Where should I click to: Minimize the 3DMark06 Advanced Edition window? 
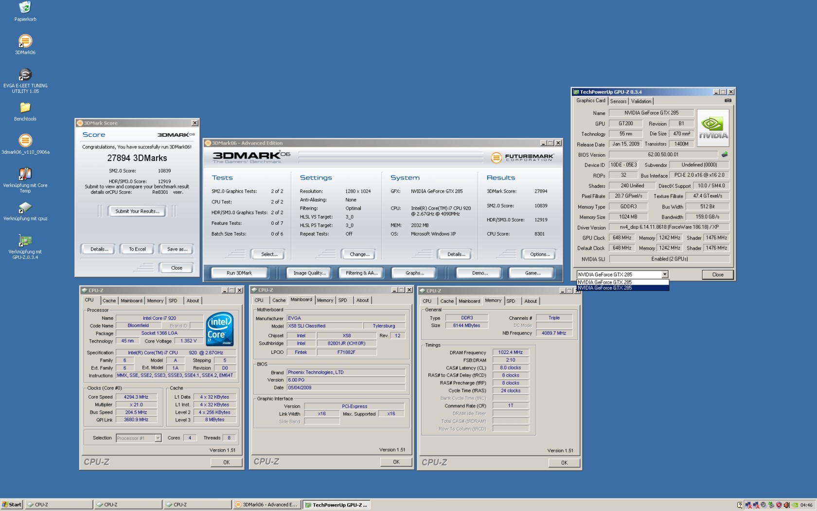click(543, 143)
